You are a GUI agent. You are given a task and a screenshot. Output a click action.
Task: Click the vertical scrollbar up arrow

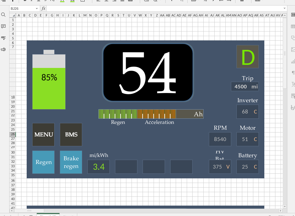285,15
